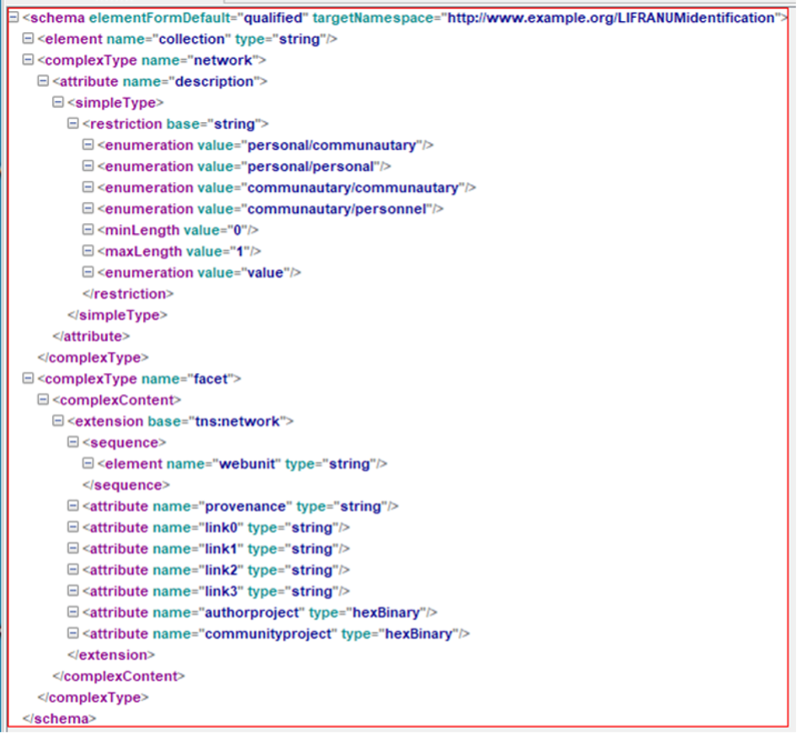This screenshot has width=797, height=734.
Task: Collapse the root schema node
Action: point(13,18)
